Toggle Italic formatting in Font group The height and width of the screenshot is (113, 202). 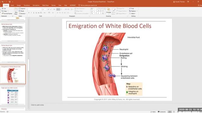click(31, 13)
